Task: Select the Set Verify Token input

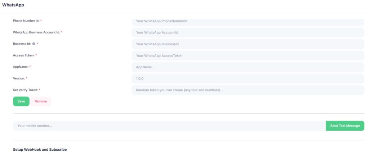Action: 248,90
